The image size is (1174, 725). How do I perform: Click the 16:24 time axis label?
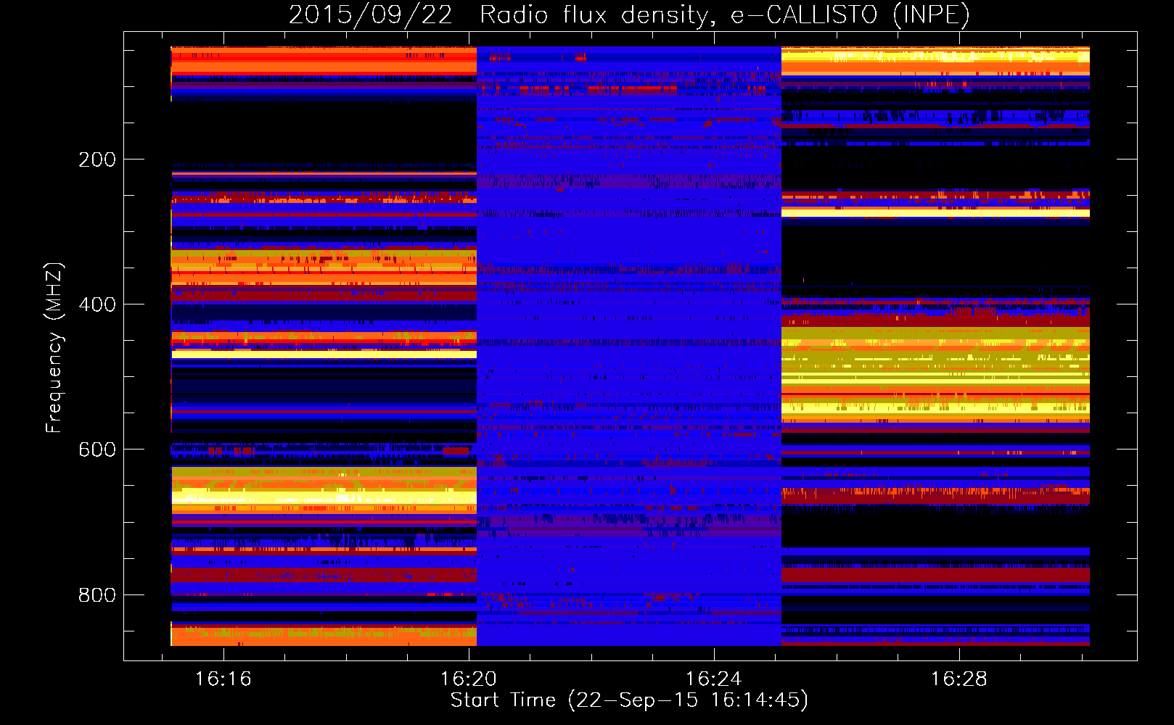pos(714,679)
